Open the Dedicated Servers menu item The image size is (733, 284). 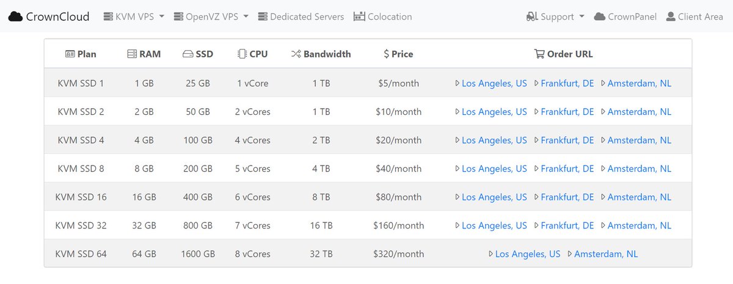[x=301, y=16]
